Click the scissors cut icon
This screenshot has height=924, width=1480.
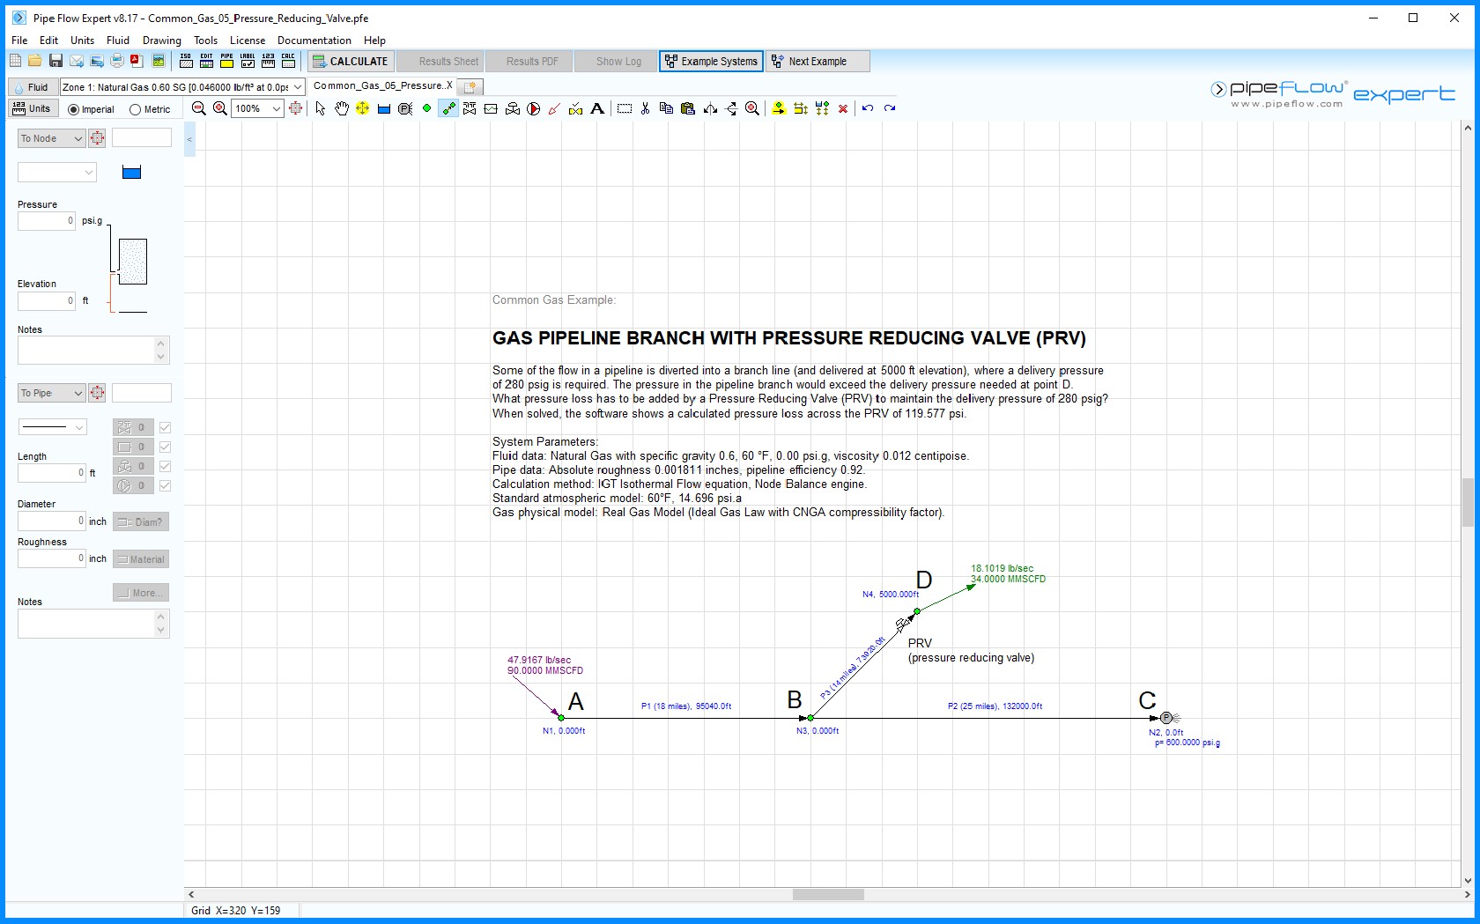click(645, 108)
